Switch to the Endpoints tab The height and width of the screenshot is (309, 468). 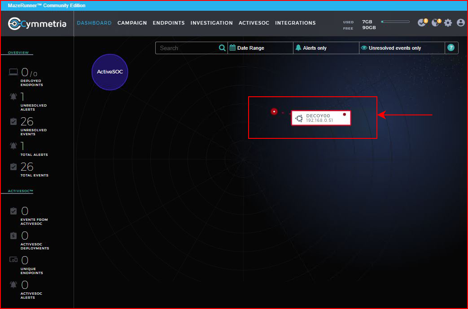[x=169, y=23]
